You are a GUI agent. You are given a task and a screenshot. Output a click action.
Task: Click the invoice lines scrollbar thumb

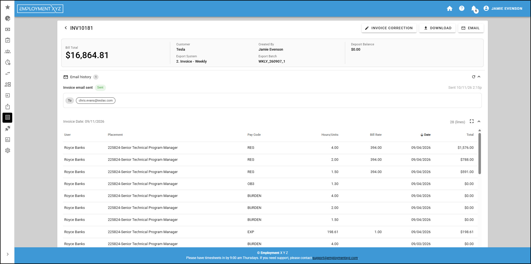(x=480, y=154)
